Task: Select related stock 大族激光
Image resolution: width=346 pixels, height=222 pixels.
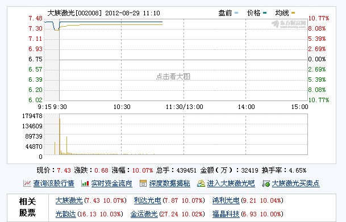Action: [x=69, y=200]
